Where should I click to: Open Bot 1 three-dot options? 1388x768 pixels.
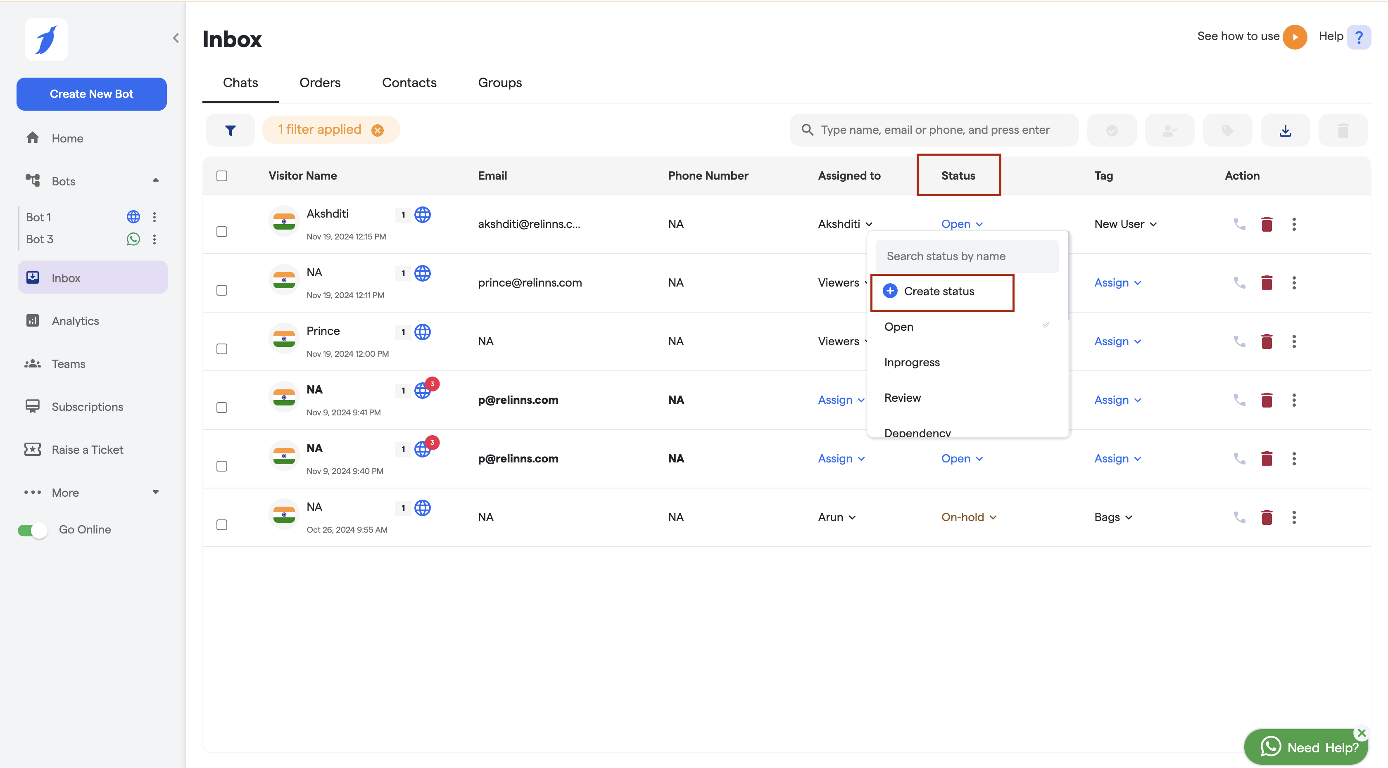154,217
